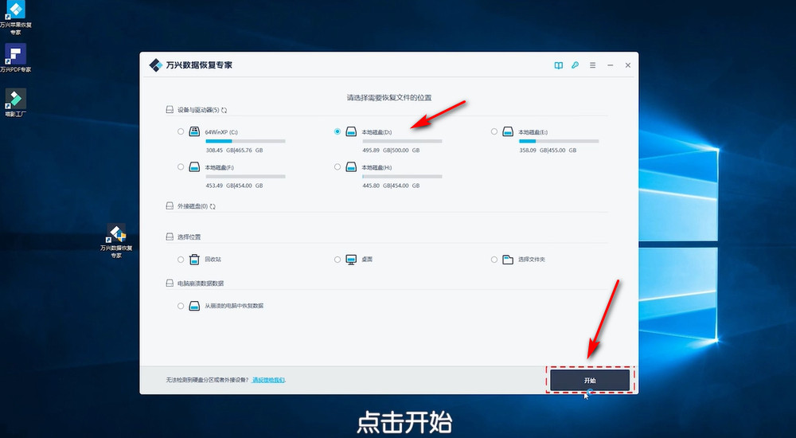Click the 万兴数据恢复专家 logo in title bar
The width and height of the screenshot is (796, 438).
click(x=155, y=65)
